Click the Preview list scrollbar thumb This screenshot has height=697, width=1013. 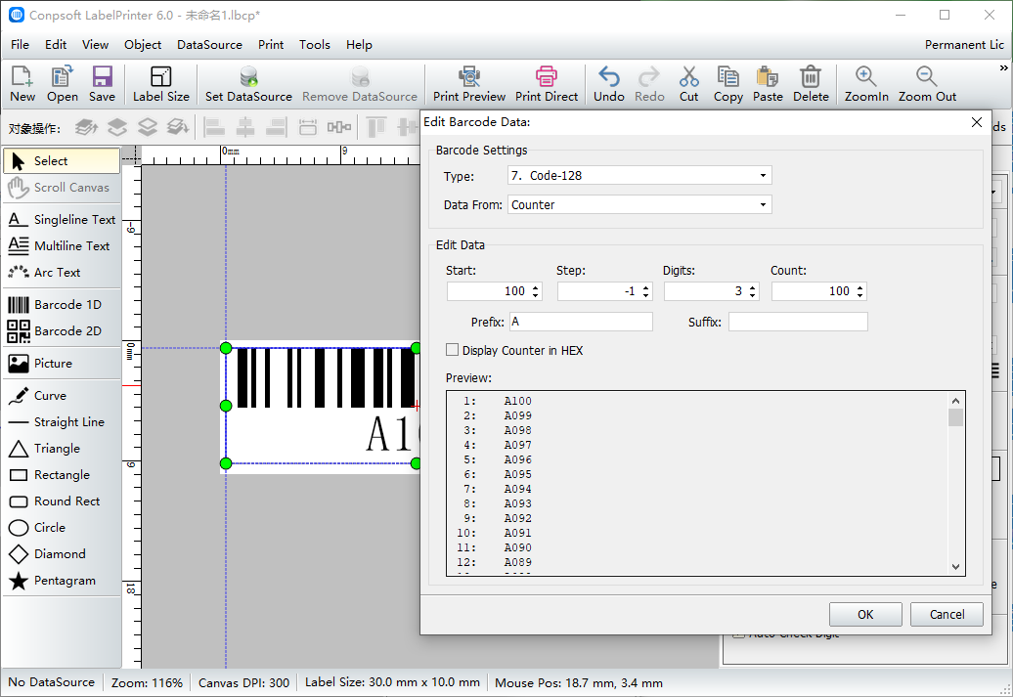coord(955,417)
